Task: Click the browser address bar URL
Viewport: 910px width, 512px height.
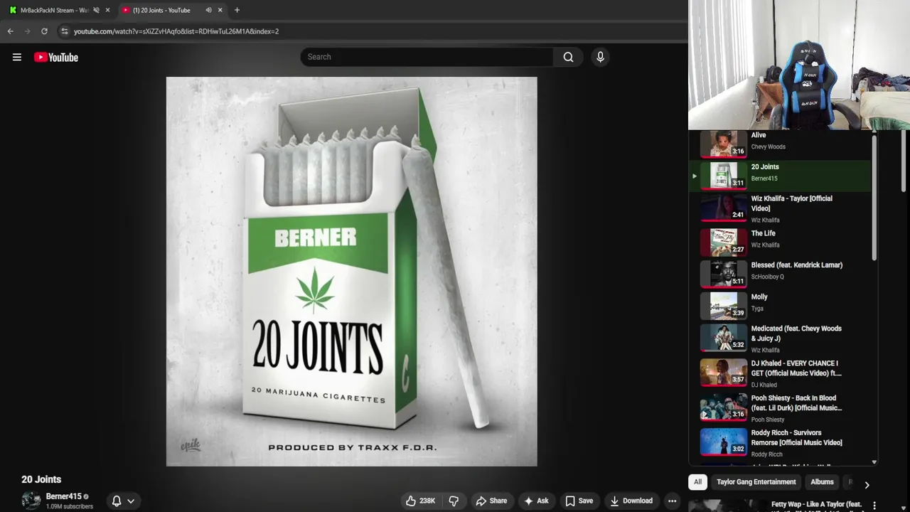Action: [176, 31]
